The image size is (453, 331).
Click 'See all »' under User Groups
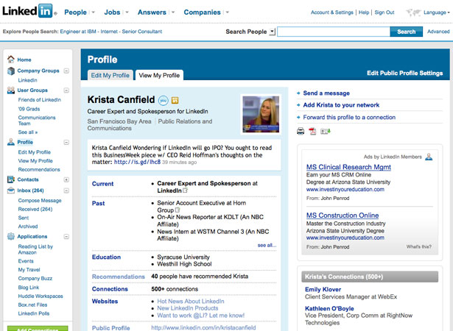[x=28, y=132]
